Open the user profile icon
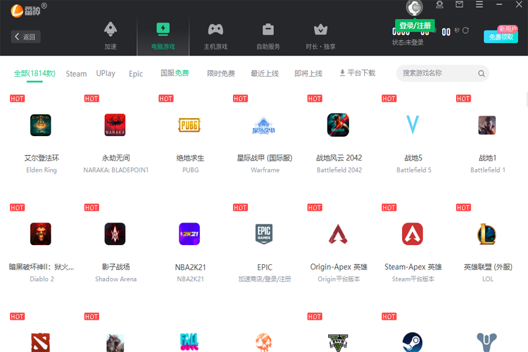Image resolution: width=528 pixels, height=352 pixels. coord(440,5)
